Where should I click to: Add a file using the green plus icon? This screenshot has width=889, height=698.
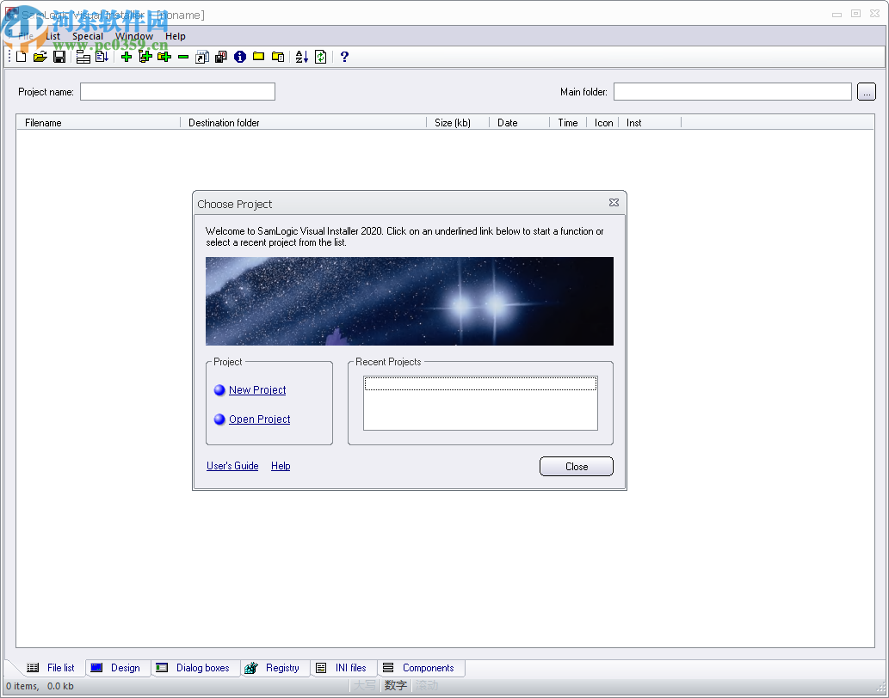coord(126,57)
